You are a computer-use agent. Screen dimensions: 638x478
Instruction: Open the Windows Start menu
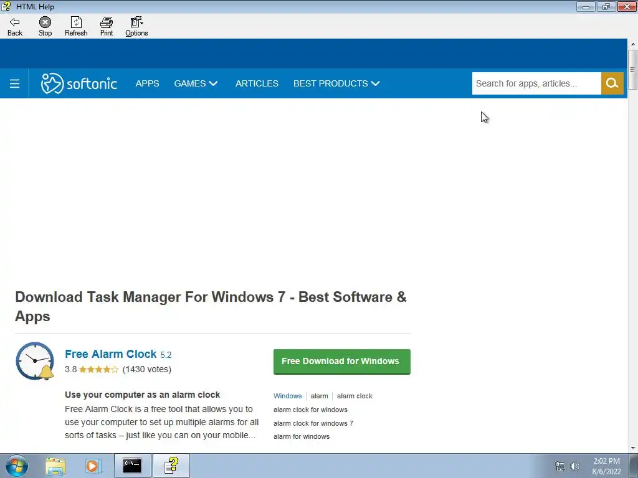[x=17, y=466]
